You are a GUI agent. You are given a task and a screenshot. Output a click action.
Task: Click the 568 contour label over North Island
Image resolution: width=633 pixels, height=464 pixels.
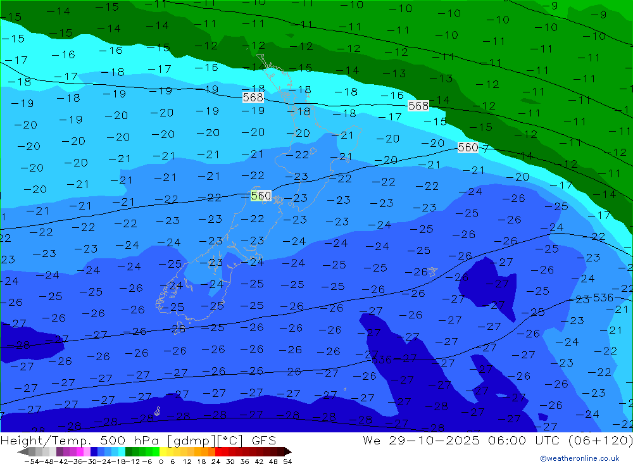point(253,97)
